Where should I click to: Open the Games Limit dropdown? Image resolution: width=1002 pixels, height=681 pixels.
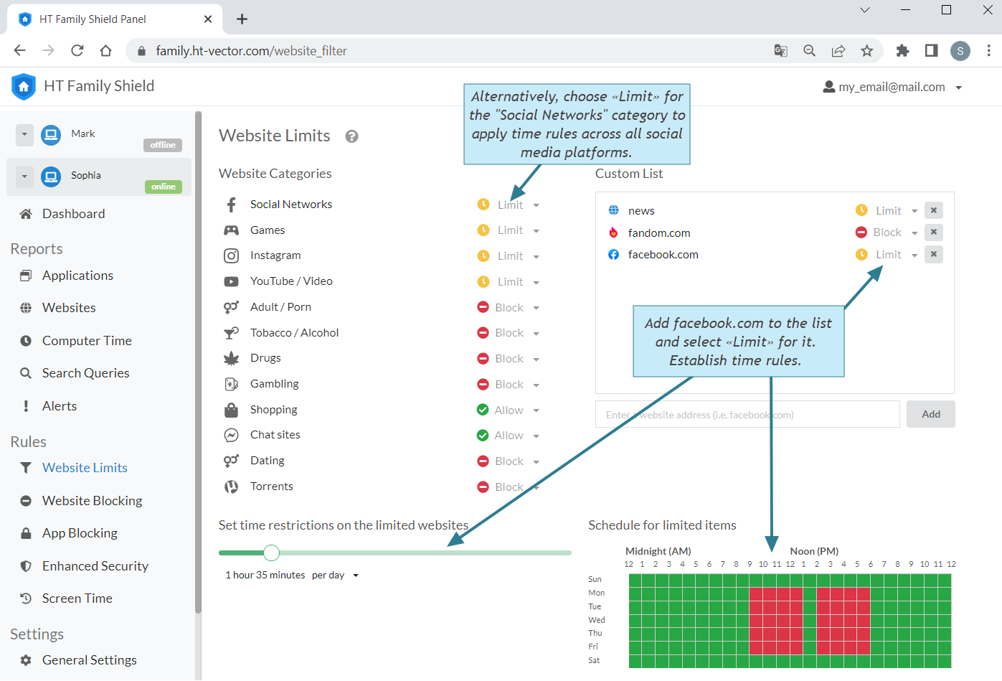point(509,230)
